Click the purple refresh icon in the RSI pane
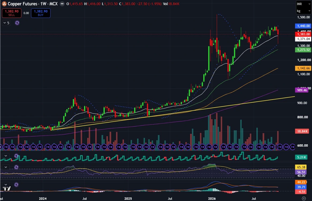 click(16, 167)
